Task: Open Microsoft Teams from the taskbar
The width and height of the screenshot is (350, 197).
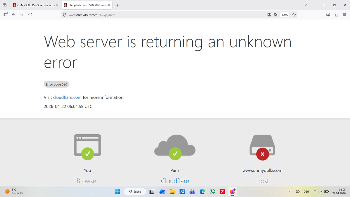Action: (192, 192)
